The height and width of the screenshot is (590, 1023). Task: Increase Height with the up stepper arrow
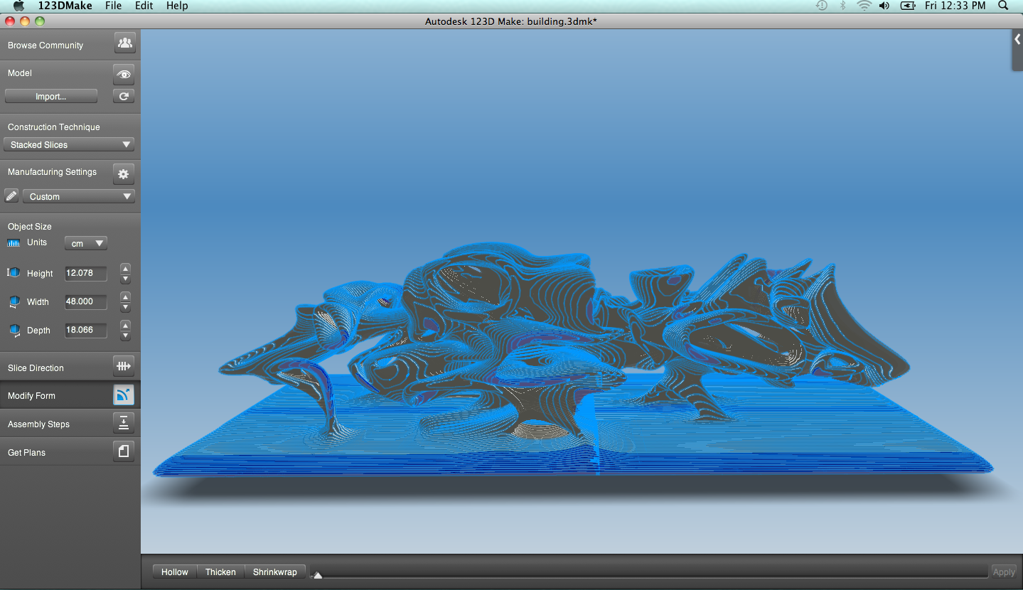(125, 269)
